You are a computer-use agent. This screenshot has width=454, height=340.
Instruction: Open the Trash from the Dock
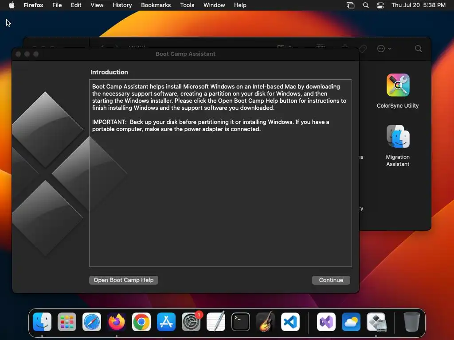pyautogui.click(x=412, y=322)
